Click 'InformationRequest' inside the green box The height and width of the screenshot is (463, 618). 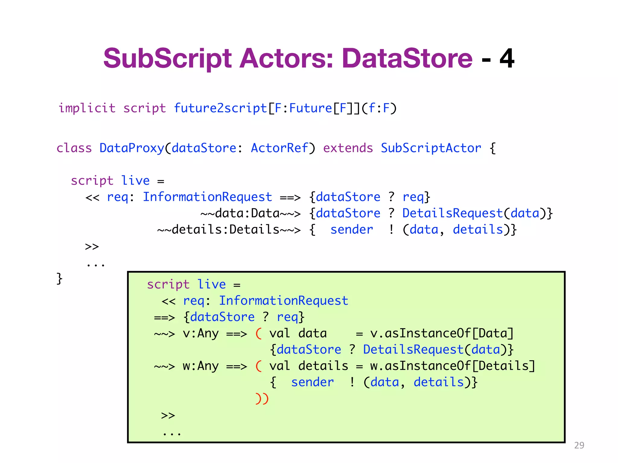point(283,301)
